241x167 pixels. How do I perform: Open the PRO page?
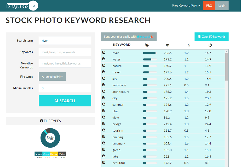(x=209, y=6)
